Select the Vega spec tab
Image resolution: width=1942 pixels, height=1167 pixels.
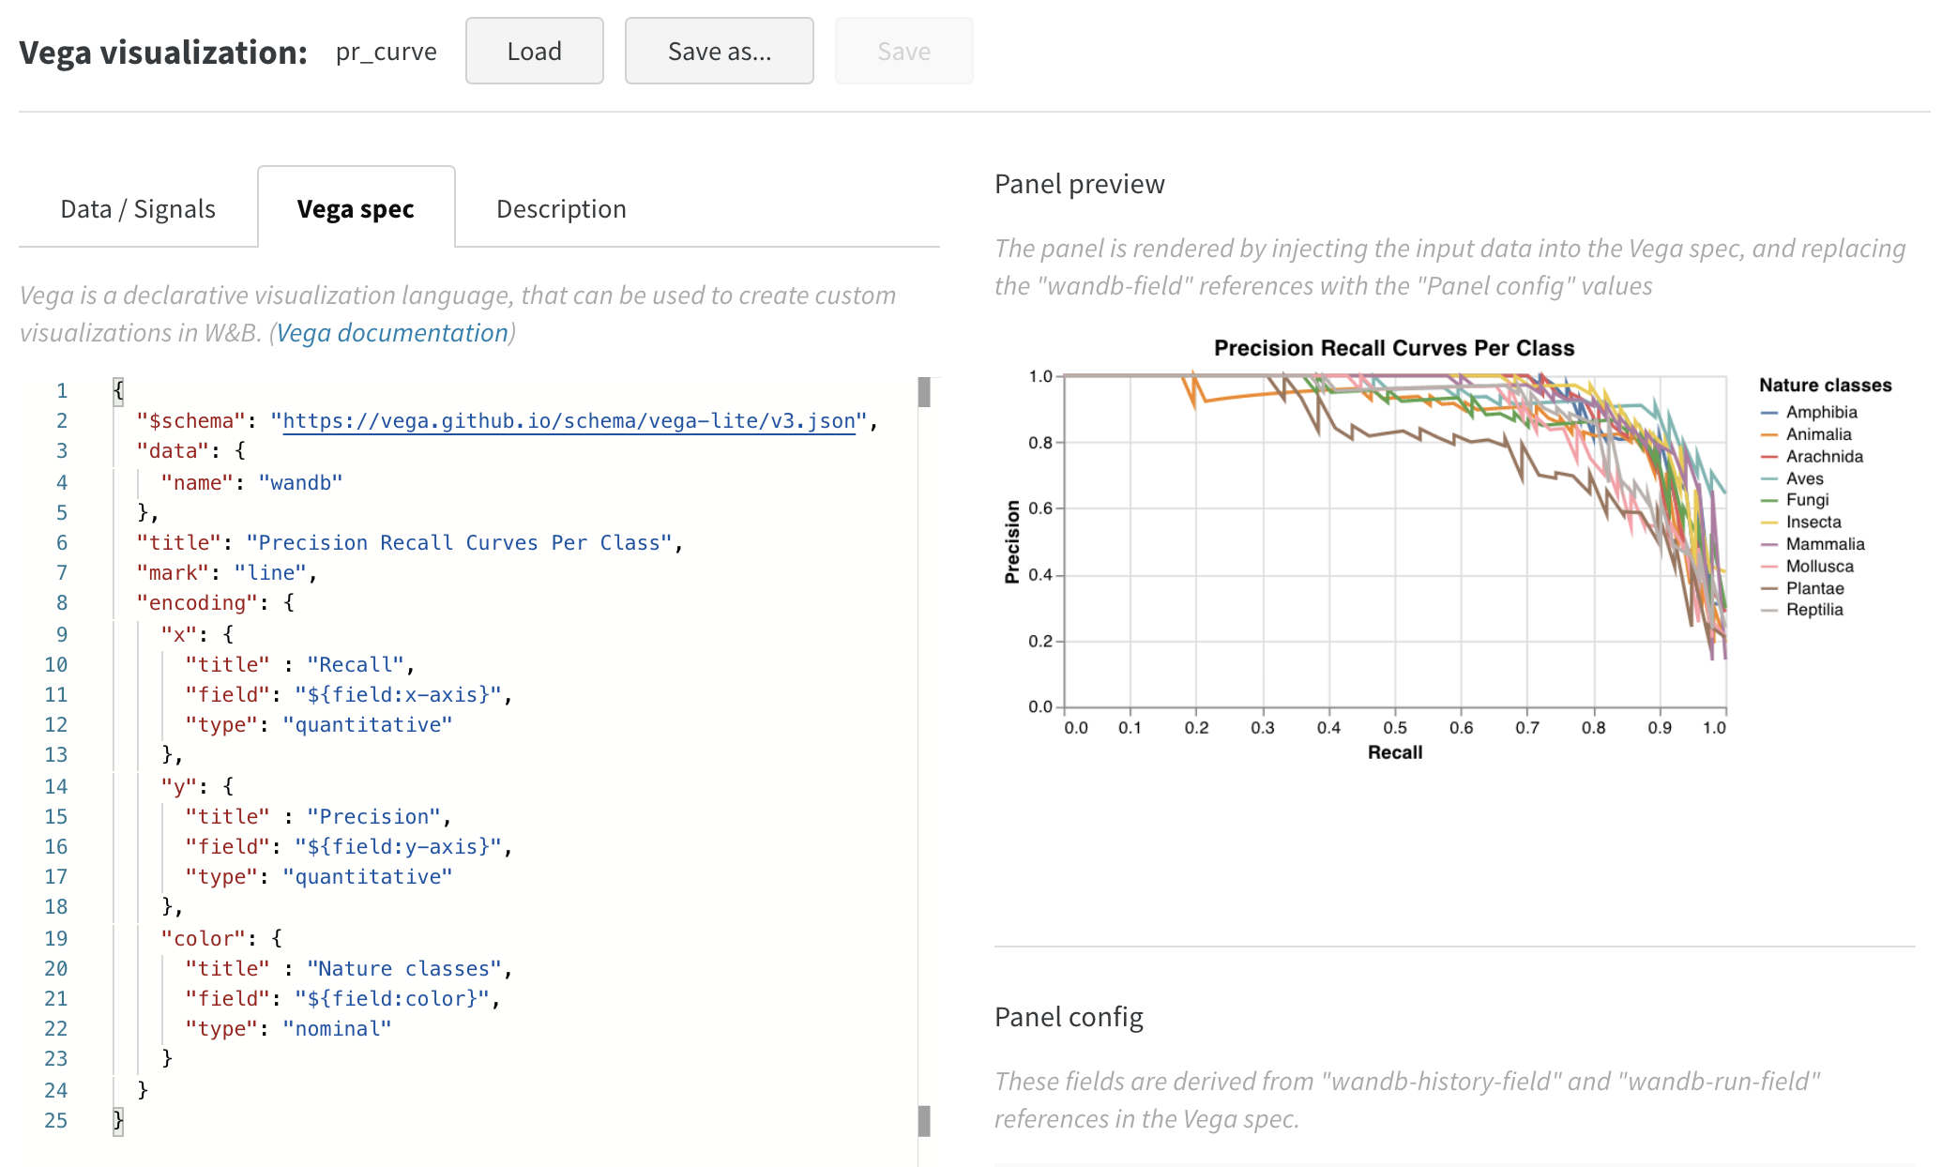pyautogui.click(x=356, y=208)
